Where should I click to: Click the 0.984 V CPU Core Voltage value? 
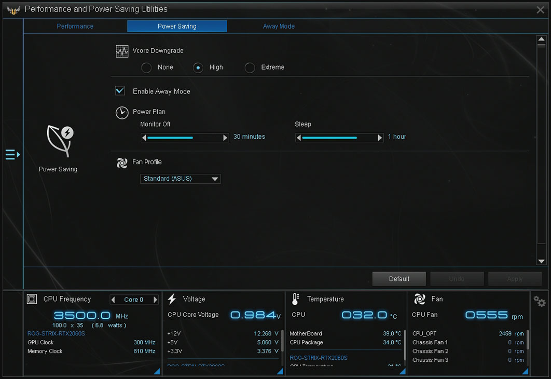tap(255, 315)
